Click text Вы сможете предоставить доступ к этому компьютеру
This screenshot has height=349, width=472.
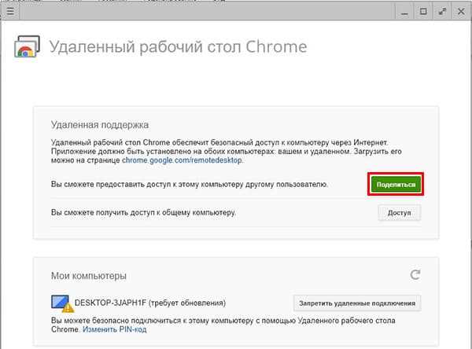point(190,185)
